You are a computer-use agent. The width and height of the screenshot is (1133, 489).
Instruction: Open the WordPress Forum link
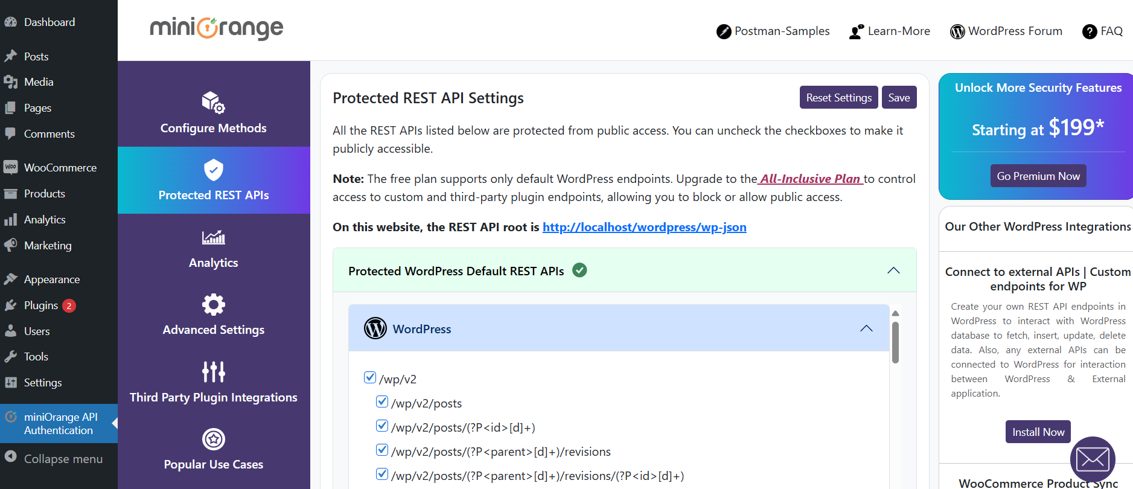[x=1006, y=31]
